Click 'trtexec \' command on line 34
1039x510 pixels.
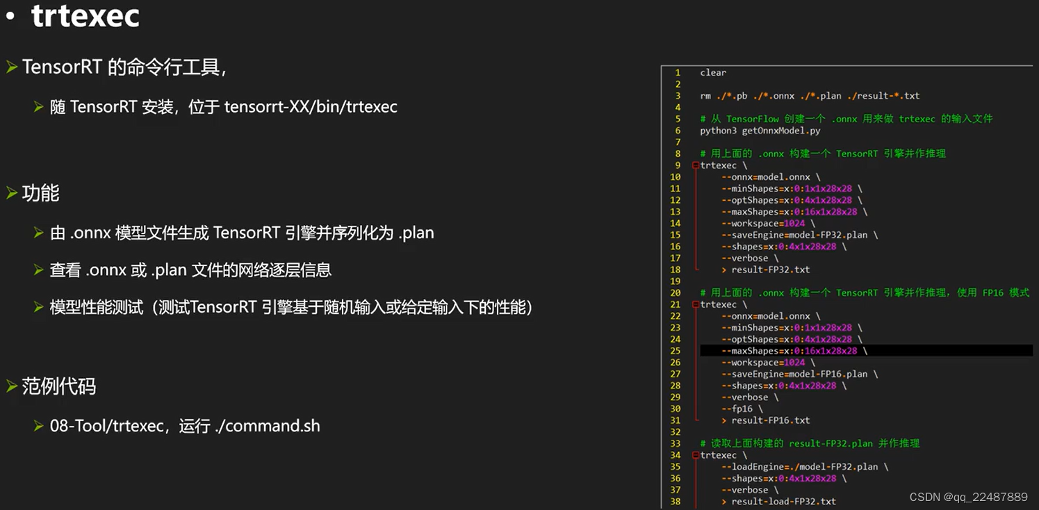723,455
